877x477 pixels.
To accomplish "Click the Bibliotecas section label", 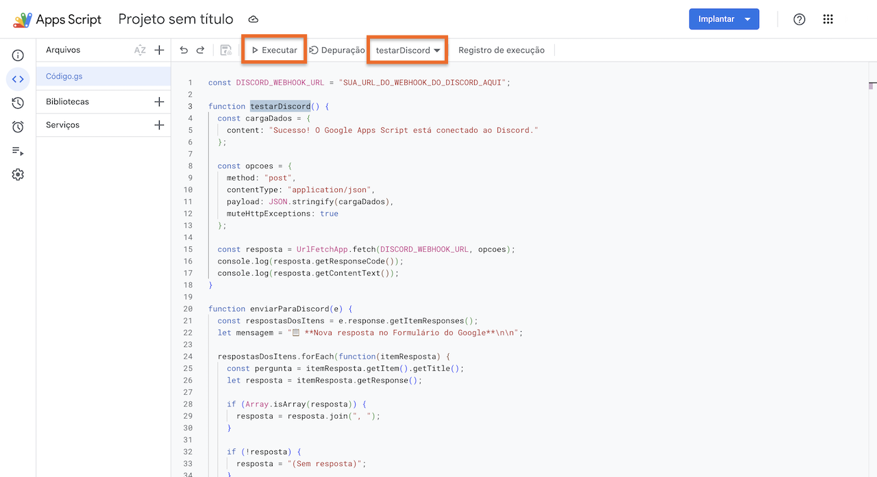I will 67,101.
